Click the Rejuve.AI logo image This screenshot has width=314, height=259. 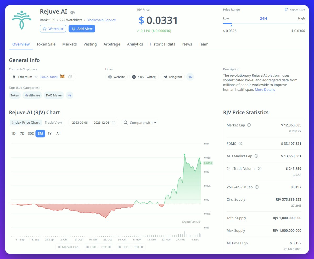click(22, 20)
